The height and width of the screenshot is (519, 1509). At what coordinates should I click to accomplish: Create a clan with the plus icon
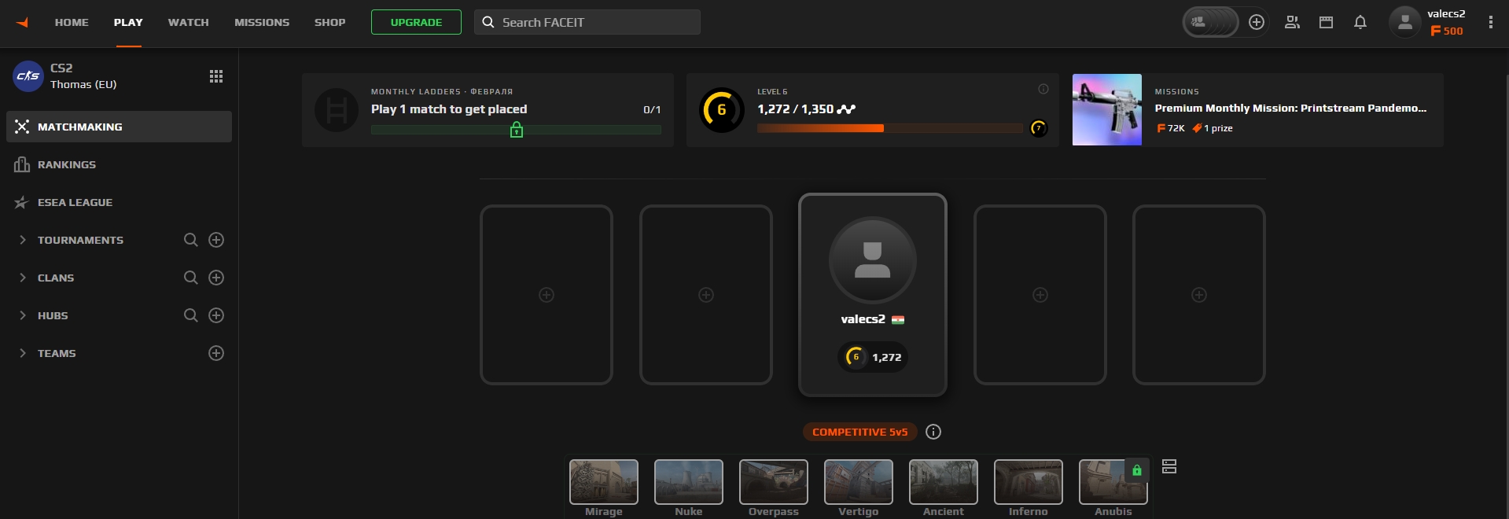(216, 278)
